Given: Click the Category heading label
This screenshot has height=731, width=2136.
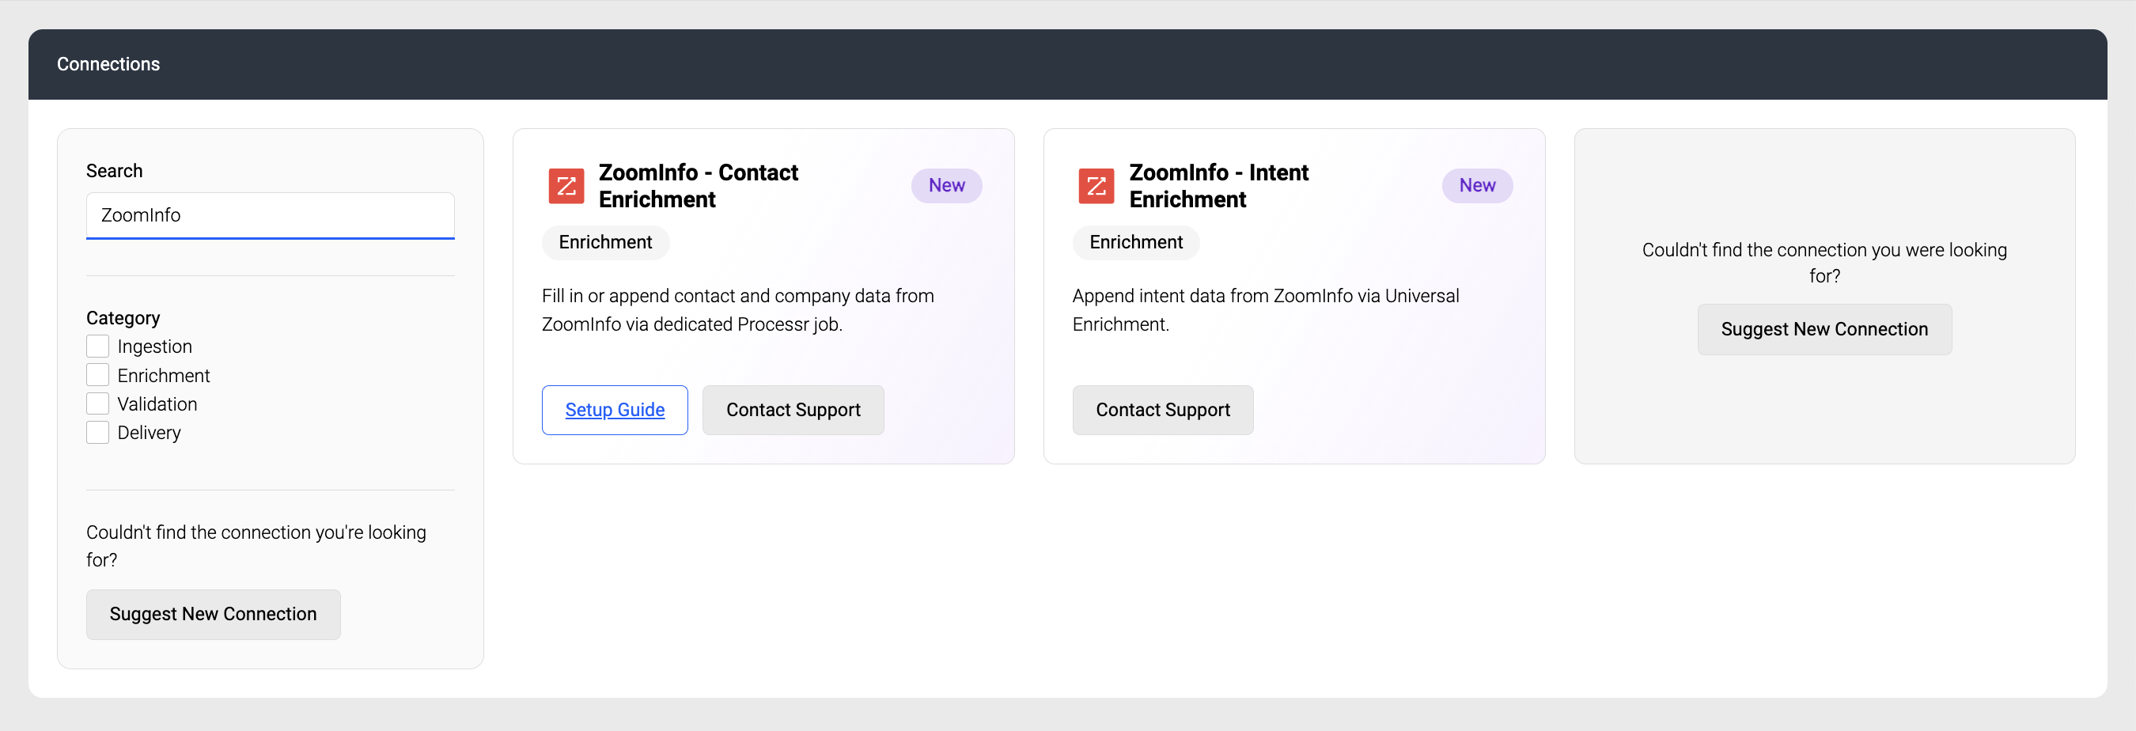Looking at the screenshot, I should click(123, 318).
